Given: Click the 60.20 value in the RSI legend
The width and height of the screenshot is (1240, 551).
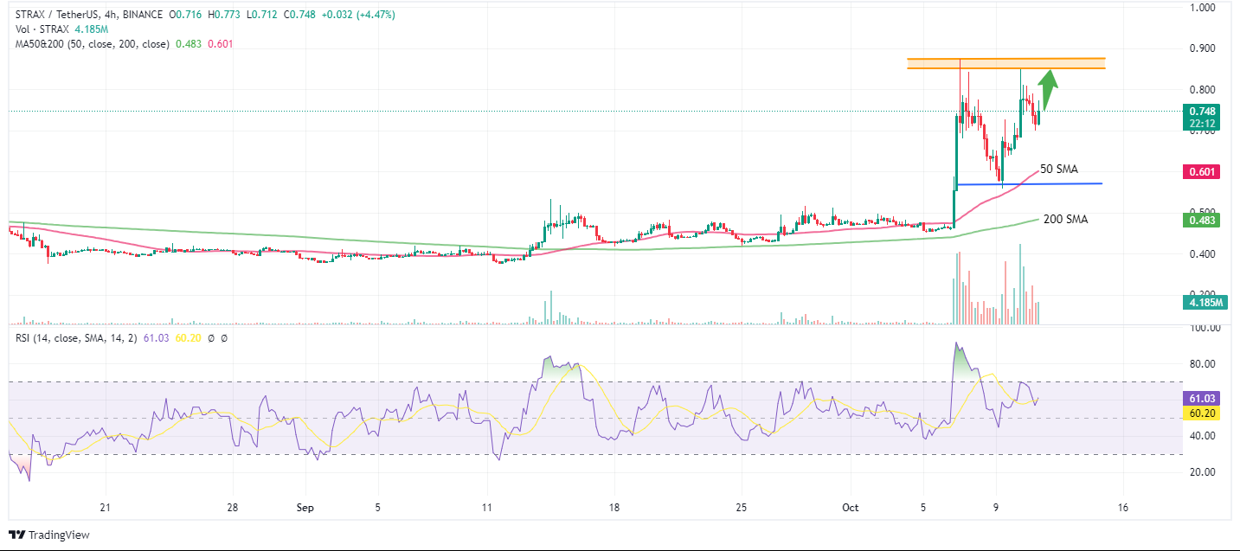Looking at the screenshot, I should [x=190, y=338].
